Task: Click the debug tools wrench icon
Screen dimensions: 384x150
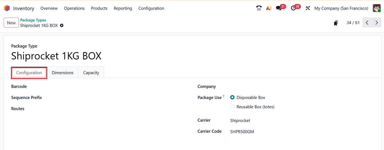Action: click(x=308, y=8)
